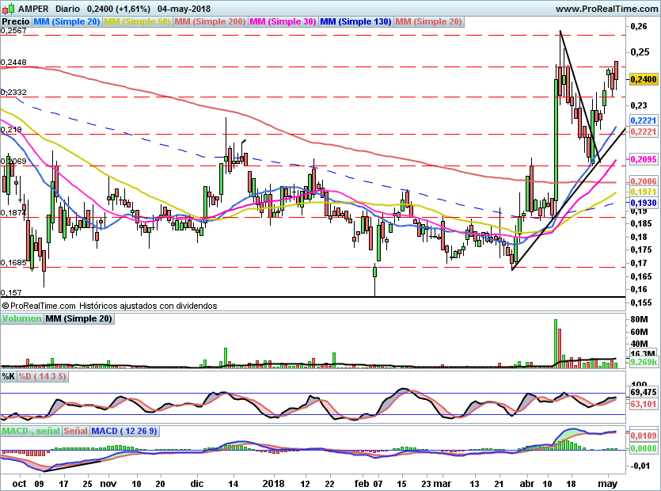The image size is (661, 491).
Task: Click the 0,1685 support level label
Action: point(13,263)
